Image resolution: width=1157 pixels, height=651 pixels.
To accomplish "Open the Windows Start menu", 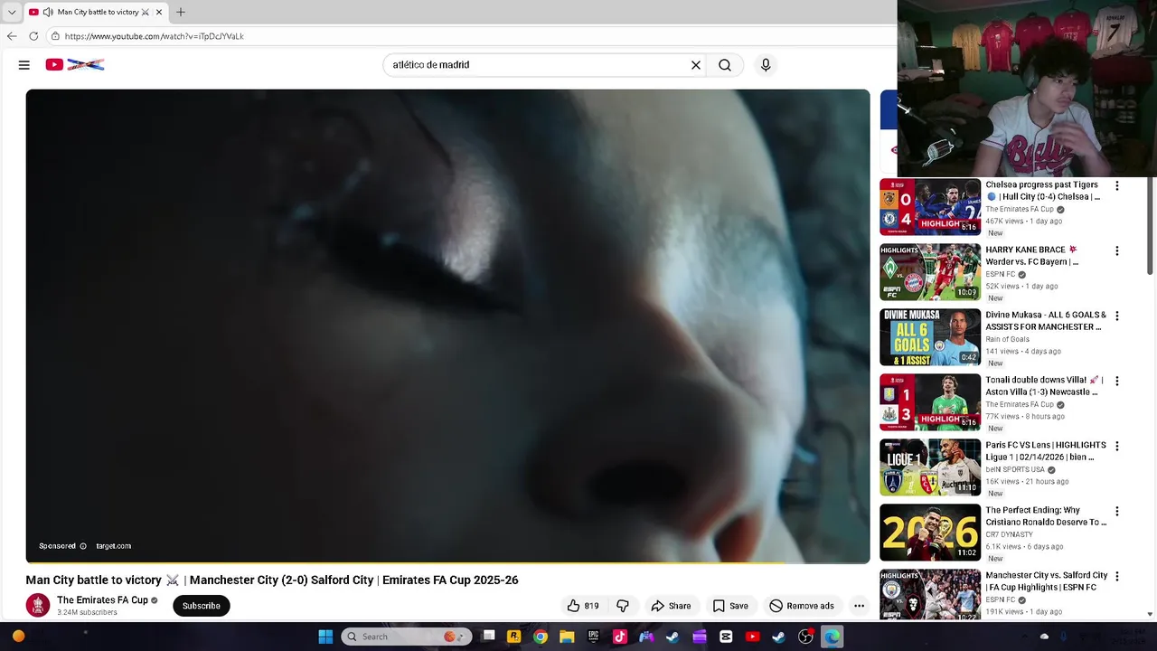I will click(325, 637).
